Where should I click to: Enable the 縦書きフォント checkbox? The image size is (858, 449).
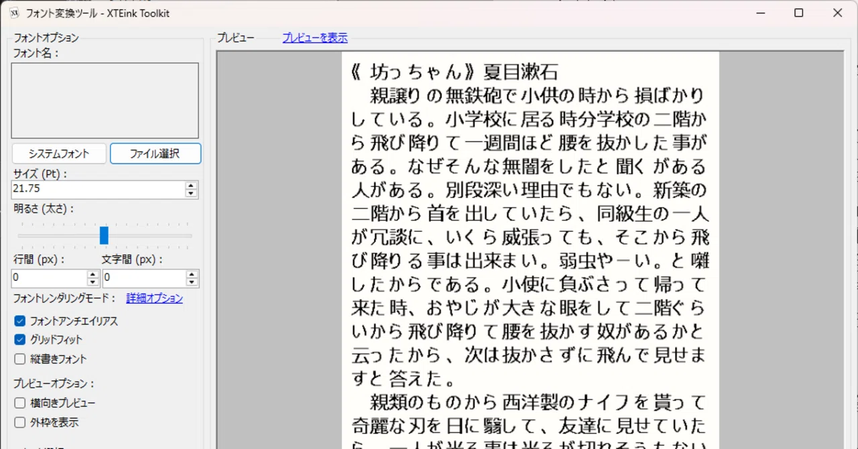(19, 359)
